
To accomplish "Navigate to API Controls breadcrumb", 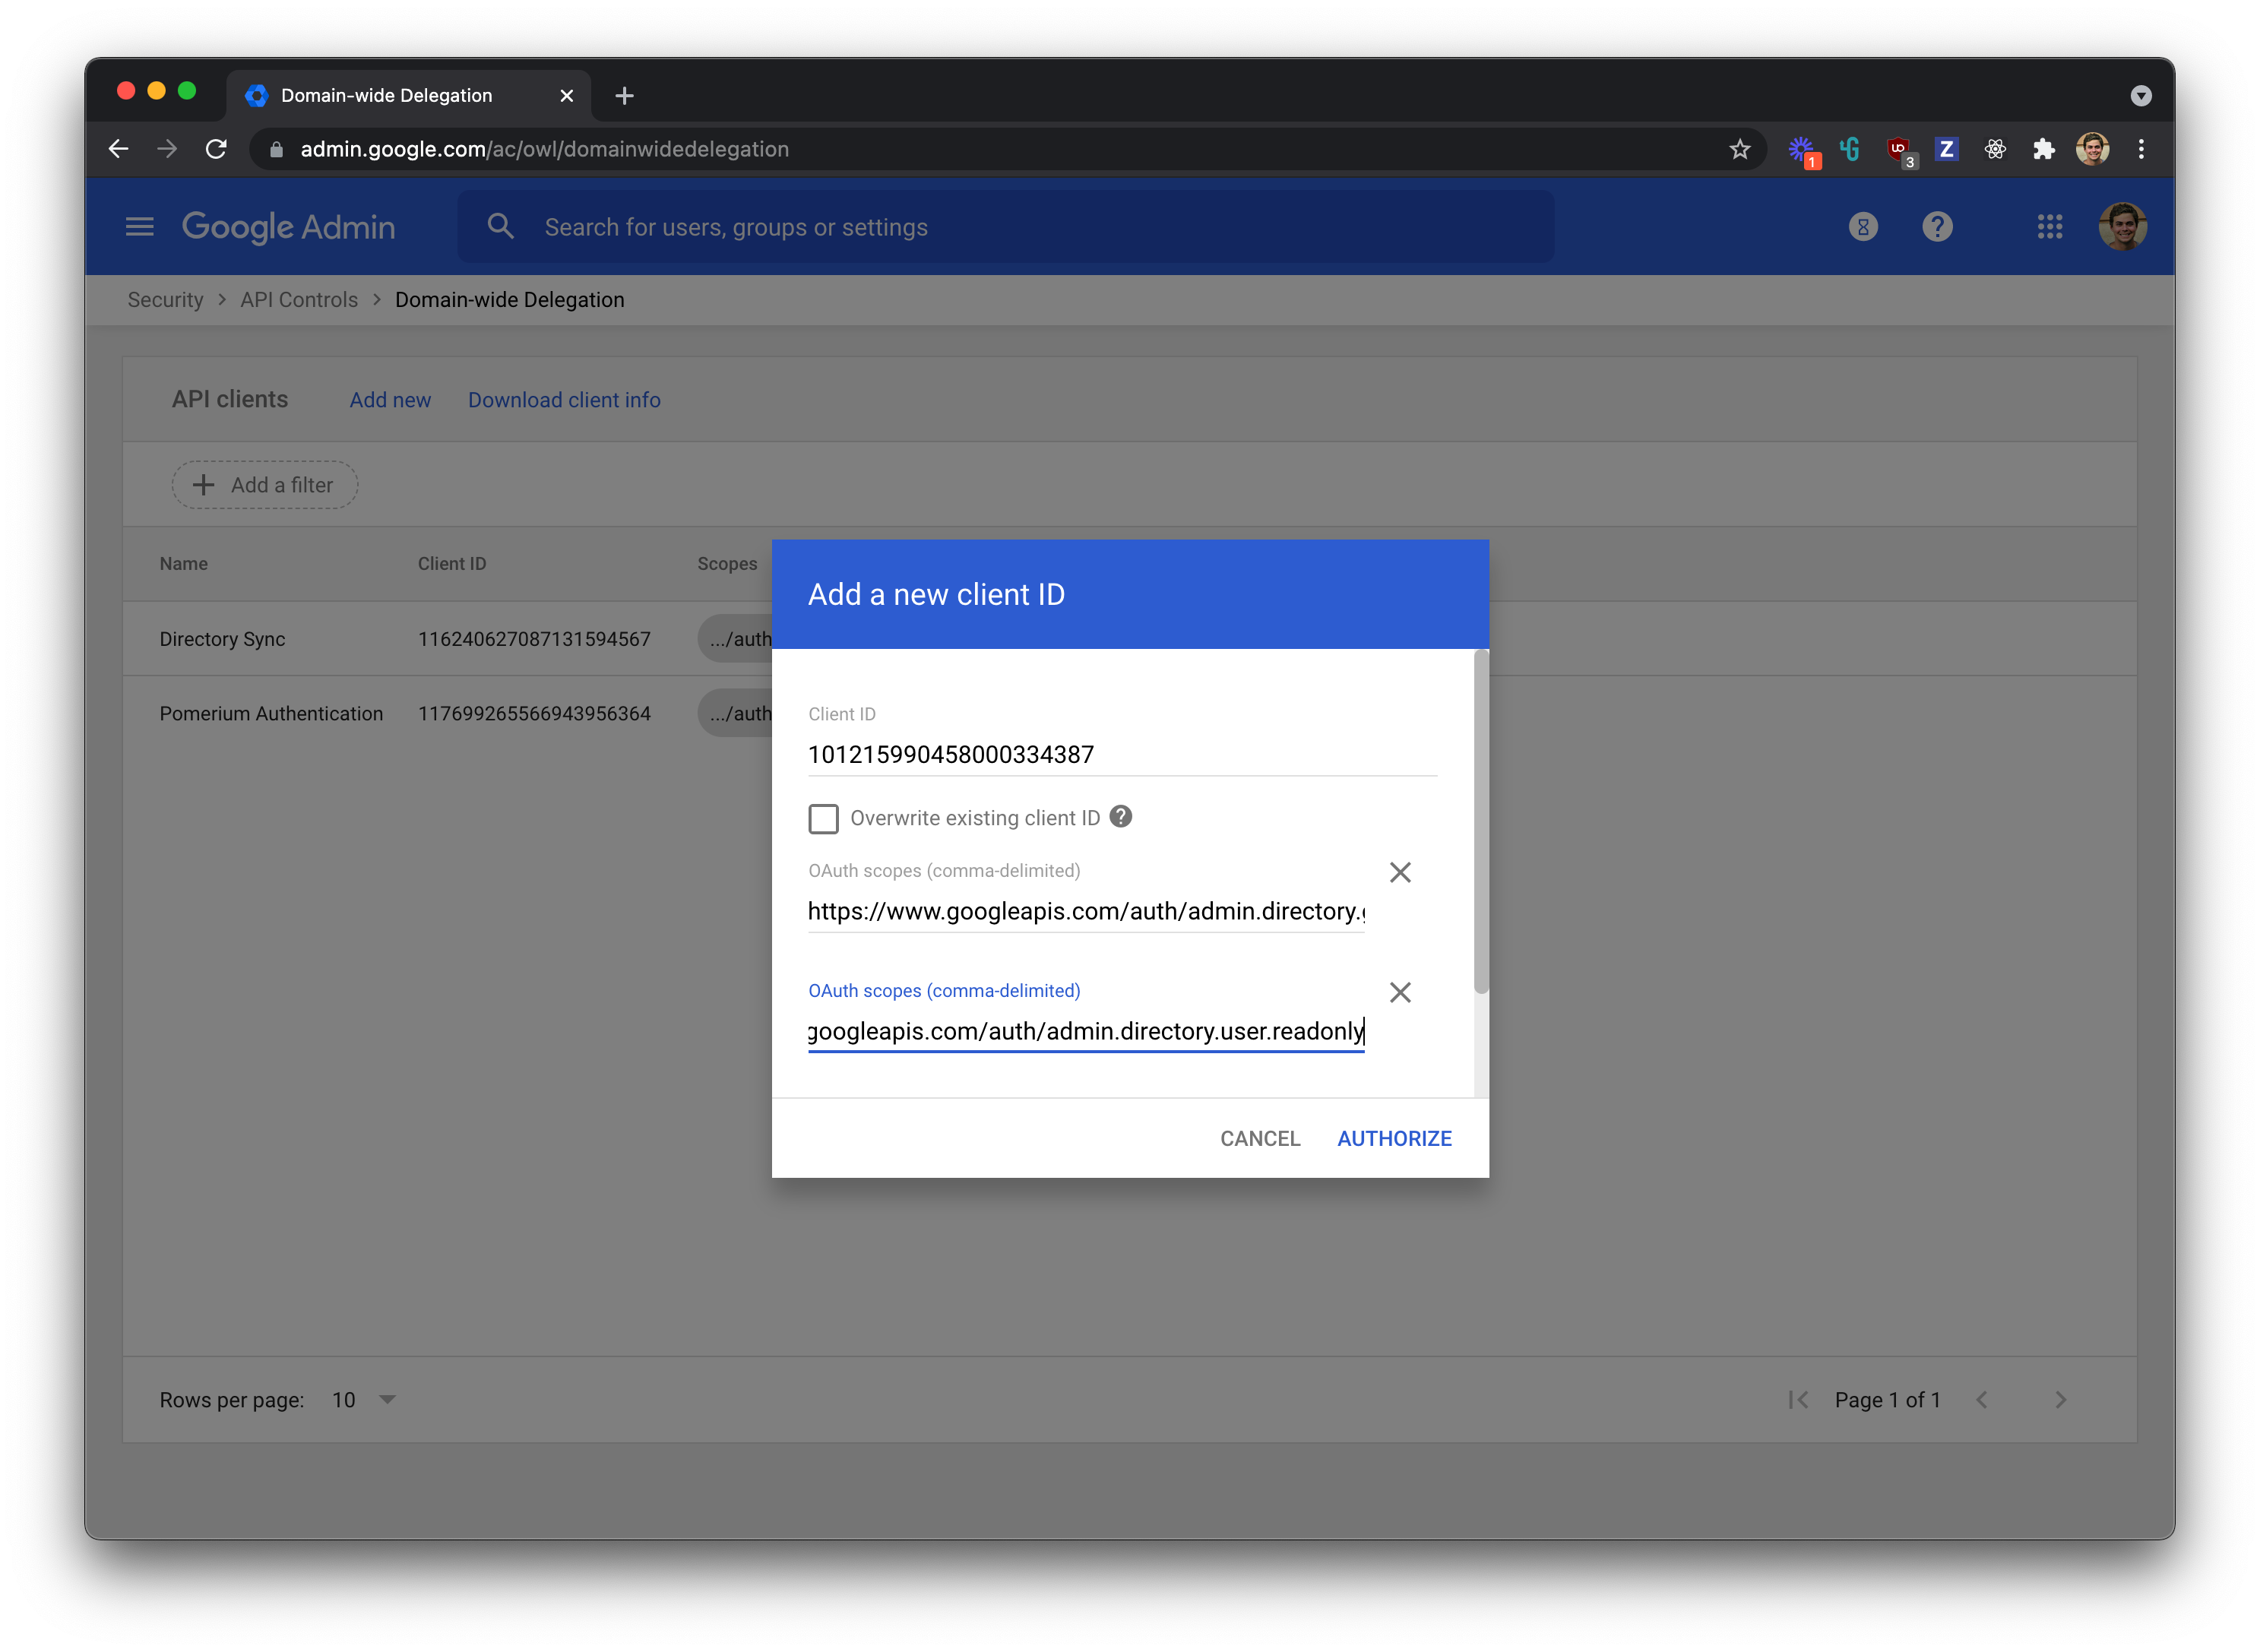I will click(298, 300).
